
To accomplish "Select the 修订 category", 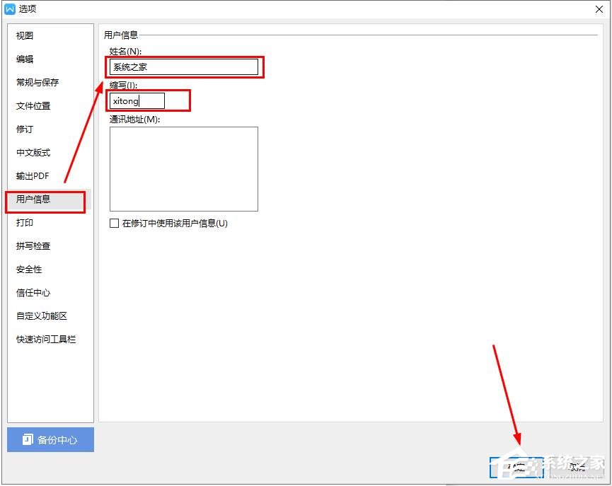I will 24,129.
